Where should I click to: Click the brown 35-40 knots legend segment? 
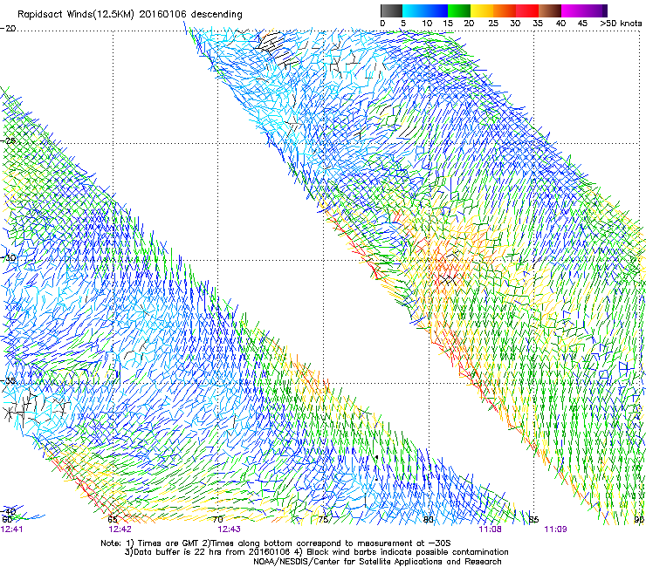point(550,10)
